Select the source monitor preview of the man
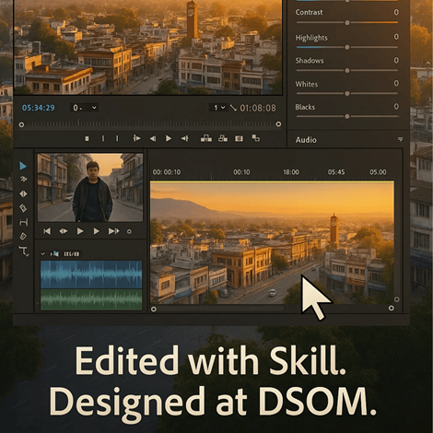The image size is (433, 433). [x=90, y=187]
